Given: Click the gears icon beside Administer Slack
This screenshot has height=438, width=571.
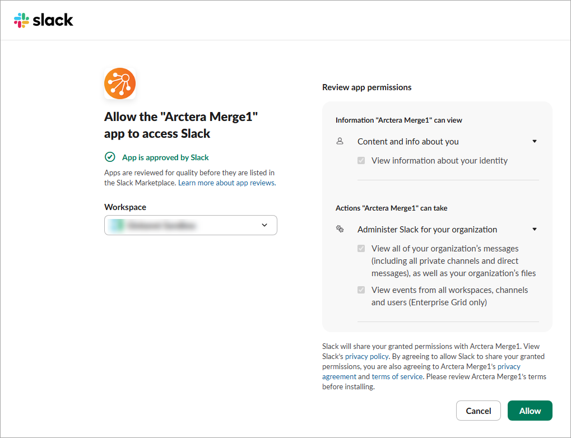Looking at the screenshot, I should [340, 229].
